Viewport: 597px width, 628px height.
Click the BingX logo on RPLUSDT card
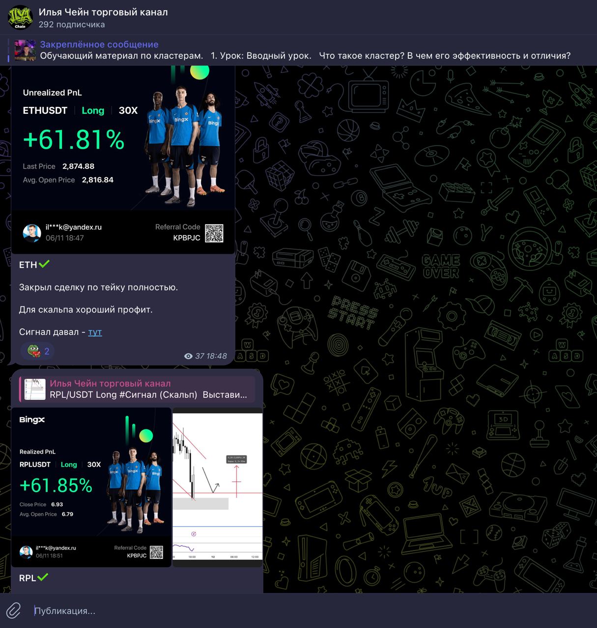[32, 419]
